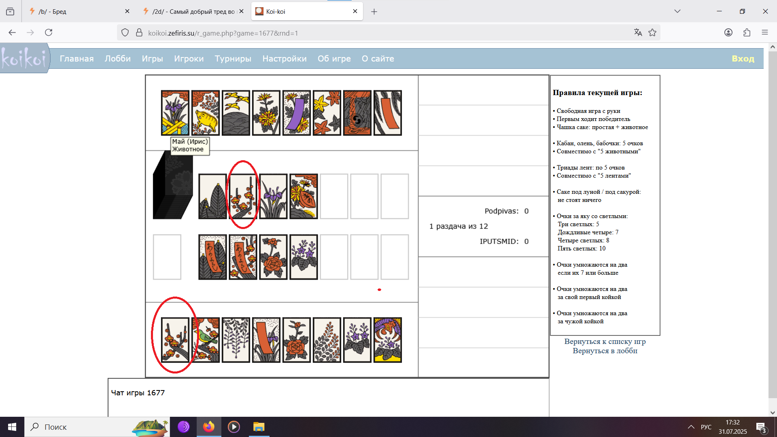
Task: Select the bush warbler card in hand
Action: [206, 340]
